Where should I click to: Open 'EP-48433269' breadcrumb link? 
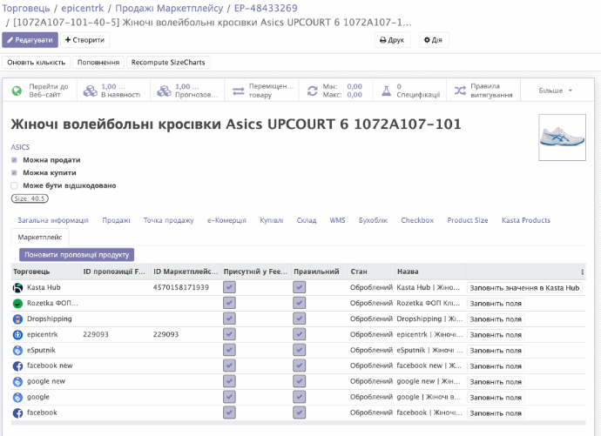pyautogui.click(x=266, y=8)
